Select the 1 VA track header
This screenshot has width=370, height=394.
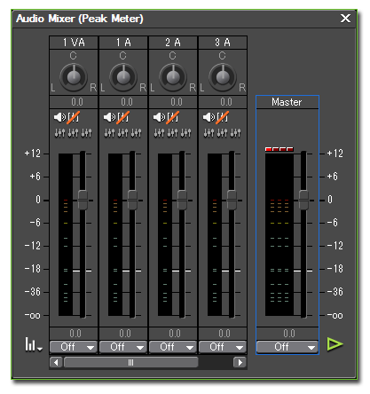pyautogui.click(x=74, y=43)
